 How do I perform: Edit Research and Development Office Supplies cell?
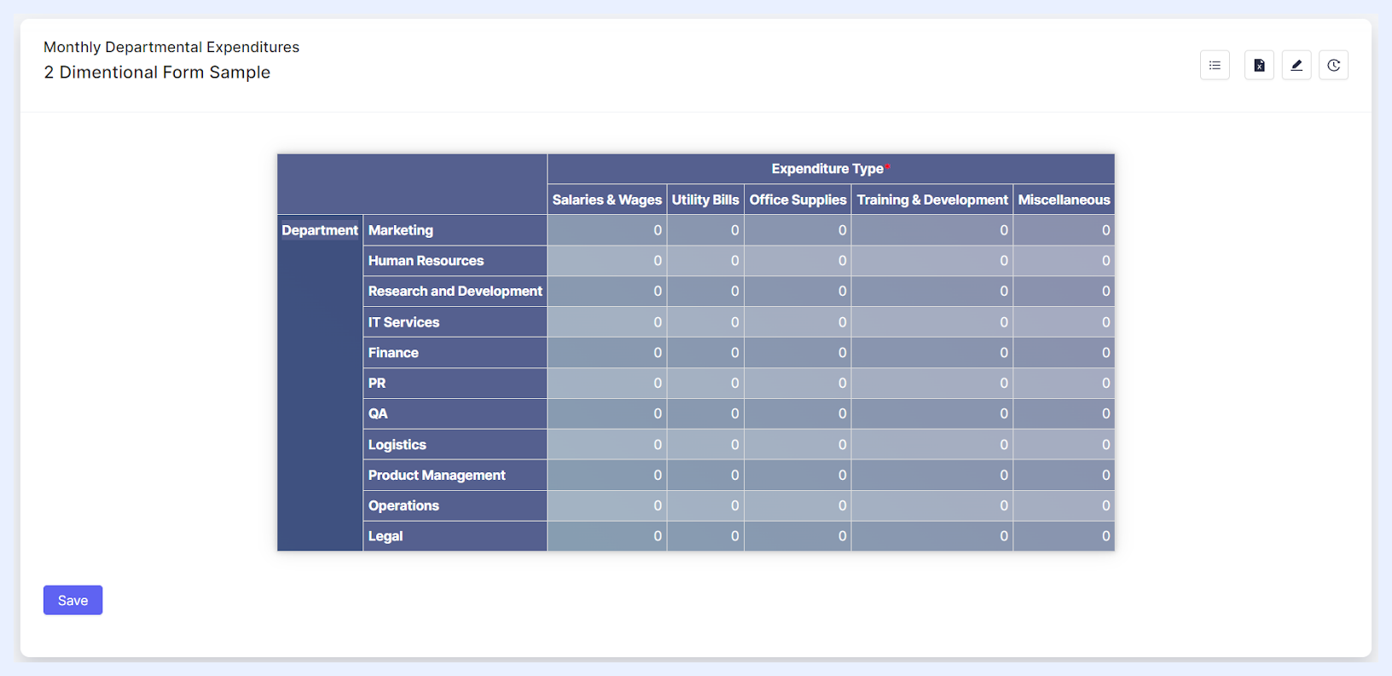click(797, 292)
